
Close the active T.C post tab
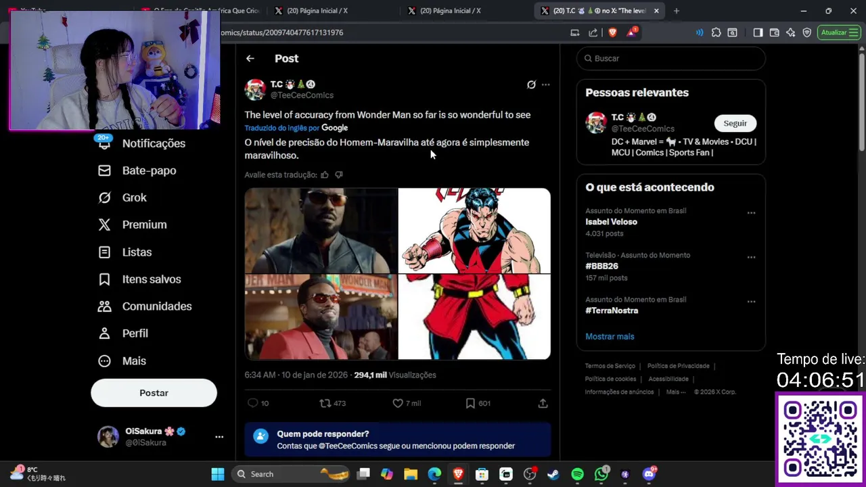click(x=656, y=11)
